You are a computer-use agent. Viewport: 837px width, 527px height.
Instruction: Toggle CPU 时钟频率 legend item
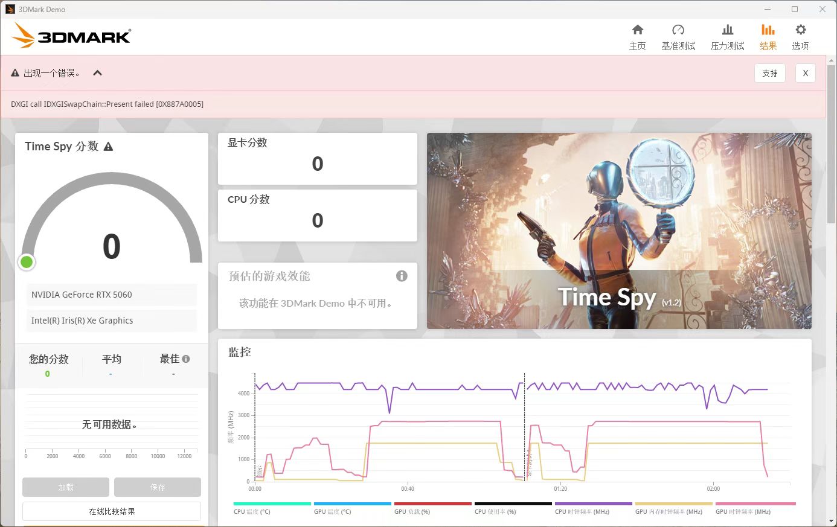point(594,508)
